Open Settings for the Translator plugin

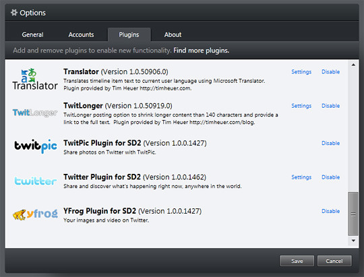pyautogui.click(x=301, y=71)
